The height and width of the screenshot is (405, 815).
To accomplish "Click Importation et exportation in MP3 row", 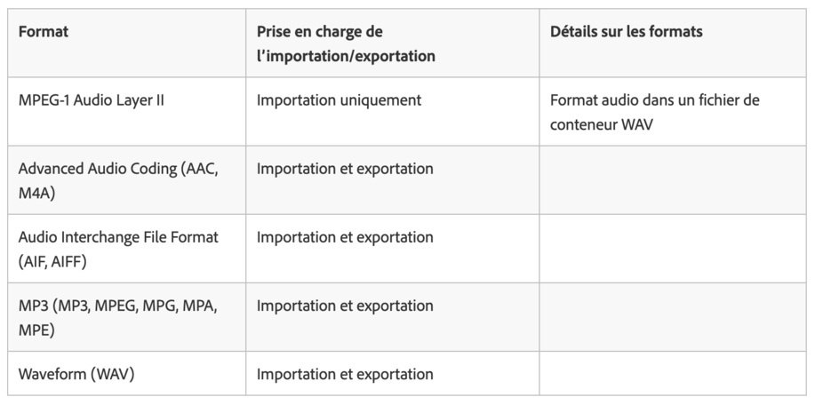I will tap(345, 306).
